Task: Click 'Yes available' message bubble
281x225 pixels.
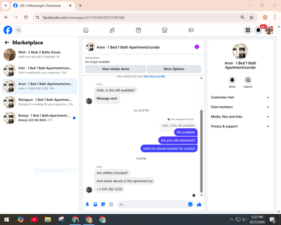Action: (186, 132)
